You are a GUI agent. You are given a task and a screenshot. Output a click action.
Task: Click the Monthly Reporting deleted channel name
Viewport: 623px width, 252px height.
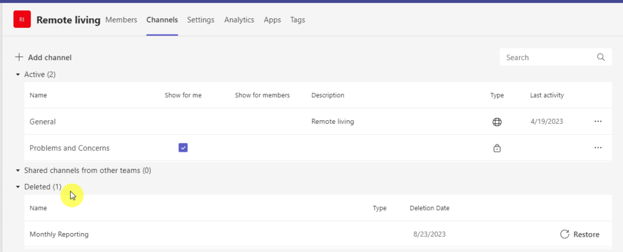(59, 234)
